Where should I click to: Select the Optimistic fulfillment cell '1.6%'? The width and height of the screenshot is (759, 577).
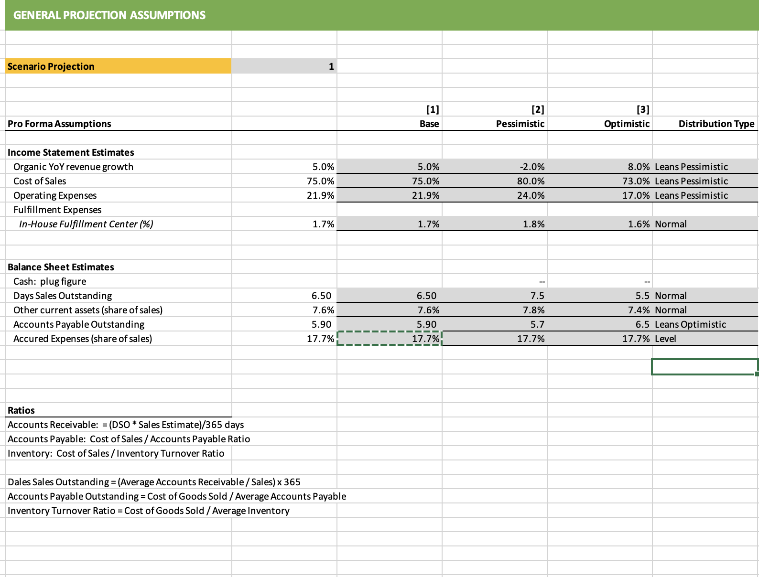(600, 224)
